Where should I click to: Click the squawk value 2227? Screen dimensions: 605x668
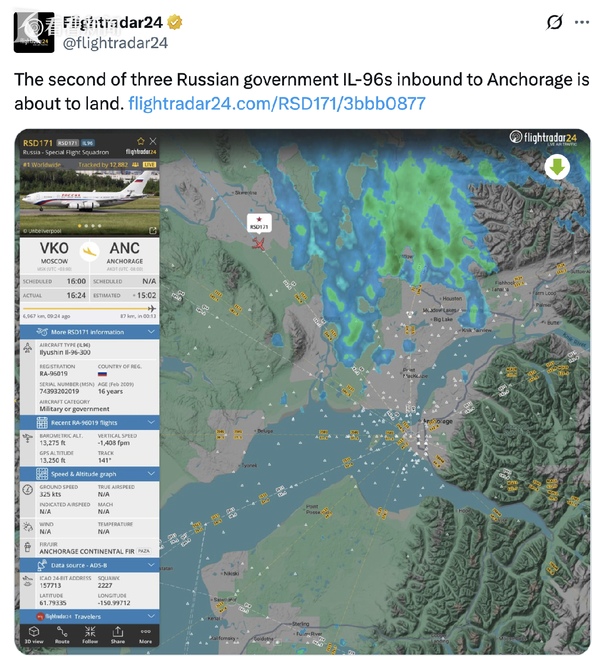click(x=105, y=585)
